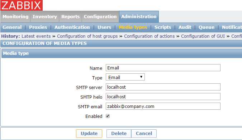The width and height of the screenshot is (242, 140).
Task: Click the Delete button
Action: (x=119, y=133)
